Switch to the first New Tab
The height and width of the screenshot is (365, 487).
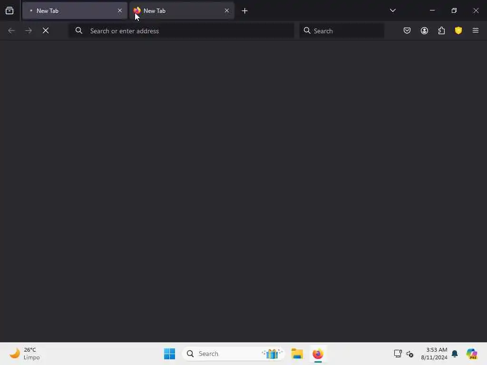click(75, 10)
